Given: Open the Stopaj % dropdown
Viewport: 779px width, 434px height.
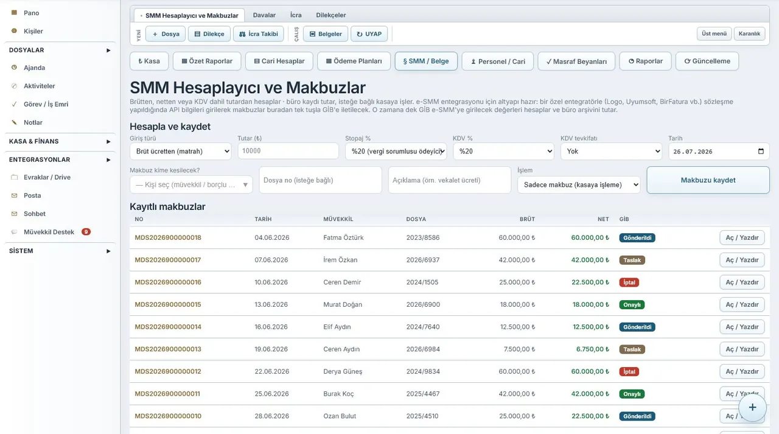Looking at the screenshot, I should pos(396,152).
